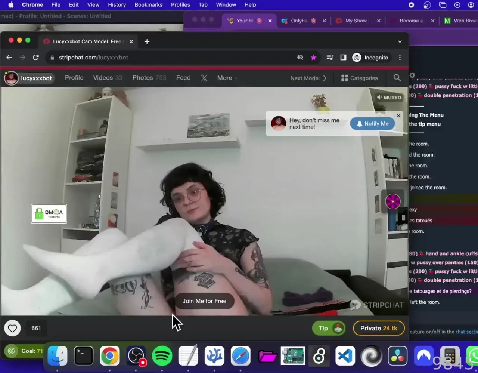The image size is (478, 373).
Task: Click the pink wheel of fortune icon
Action: (393, 201)
